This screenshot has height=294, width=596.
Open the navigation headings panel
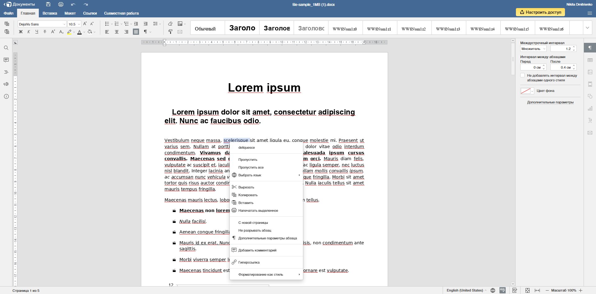(x=6, y=72)
